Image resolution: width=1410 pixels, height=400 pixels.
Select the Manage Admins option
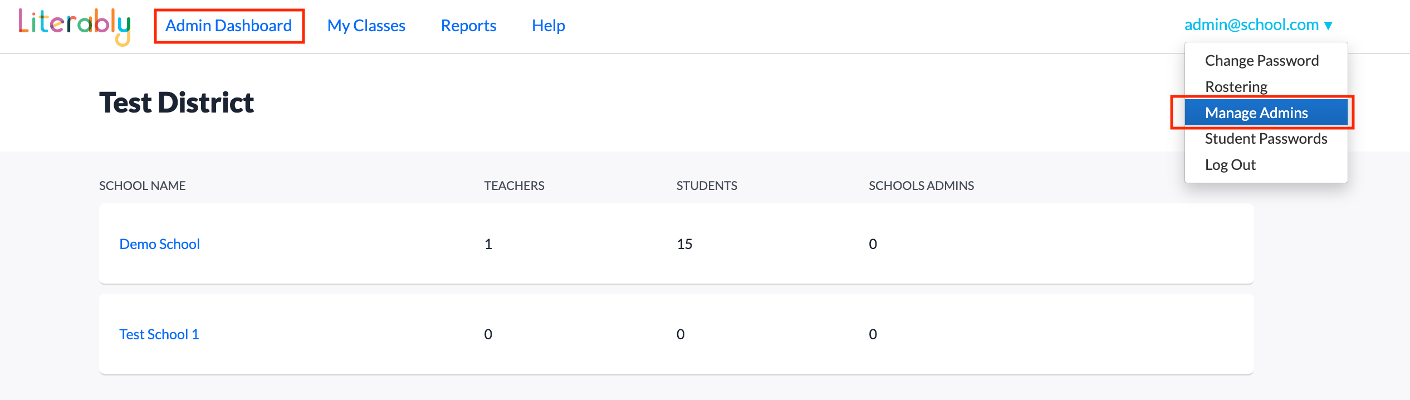1256,113
